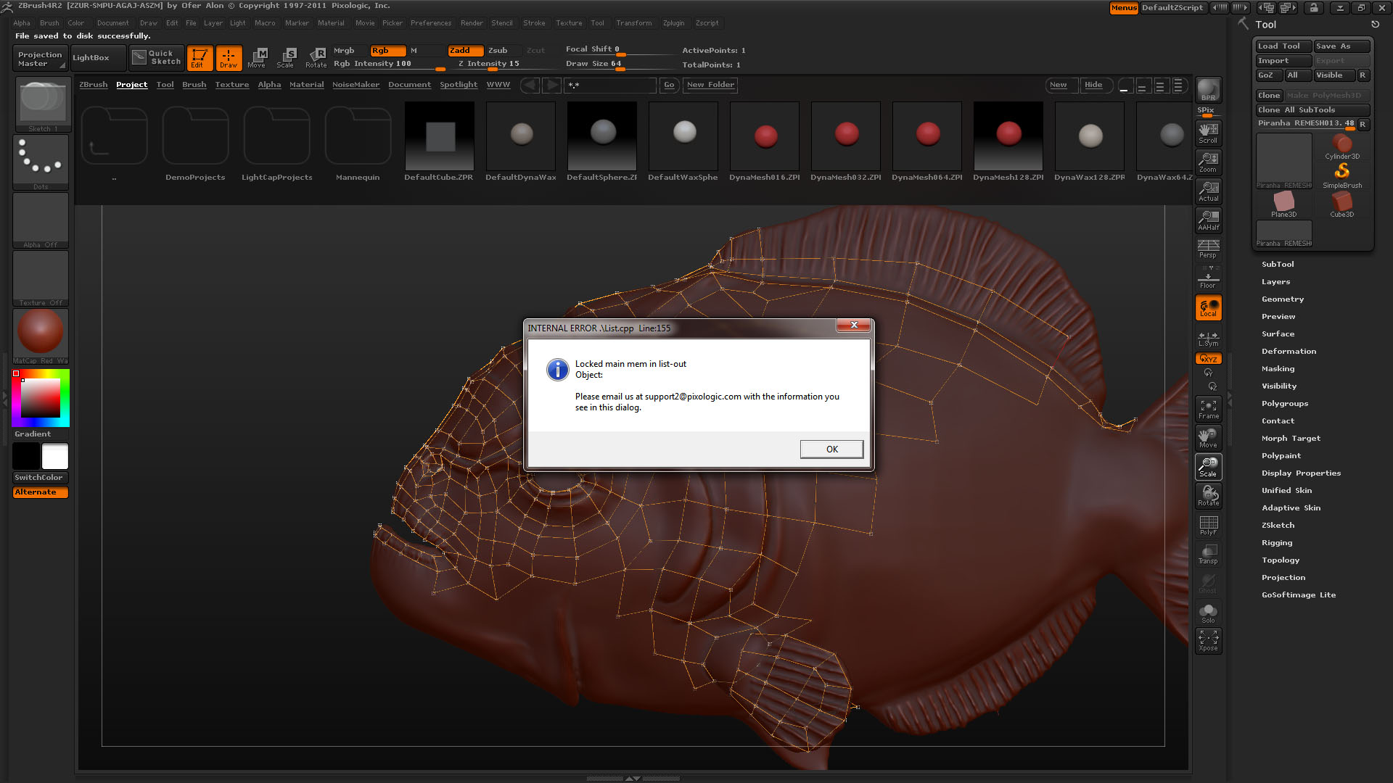Click the Frame view icon
The height and width of the screenshot is (783, 1393).
pyautogui.click(x=1208, y=409)
